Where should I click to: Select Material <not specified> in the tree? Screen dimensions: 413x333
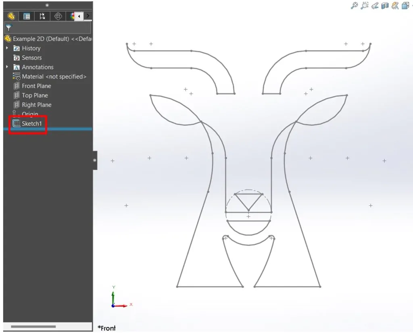(x=50, y=77)
